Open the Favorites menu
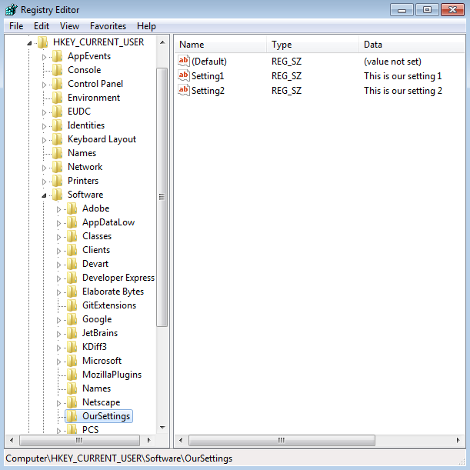This screenshot has width=470, height=470. click(108, 26)
